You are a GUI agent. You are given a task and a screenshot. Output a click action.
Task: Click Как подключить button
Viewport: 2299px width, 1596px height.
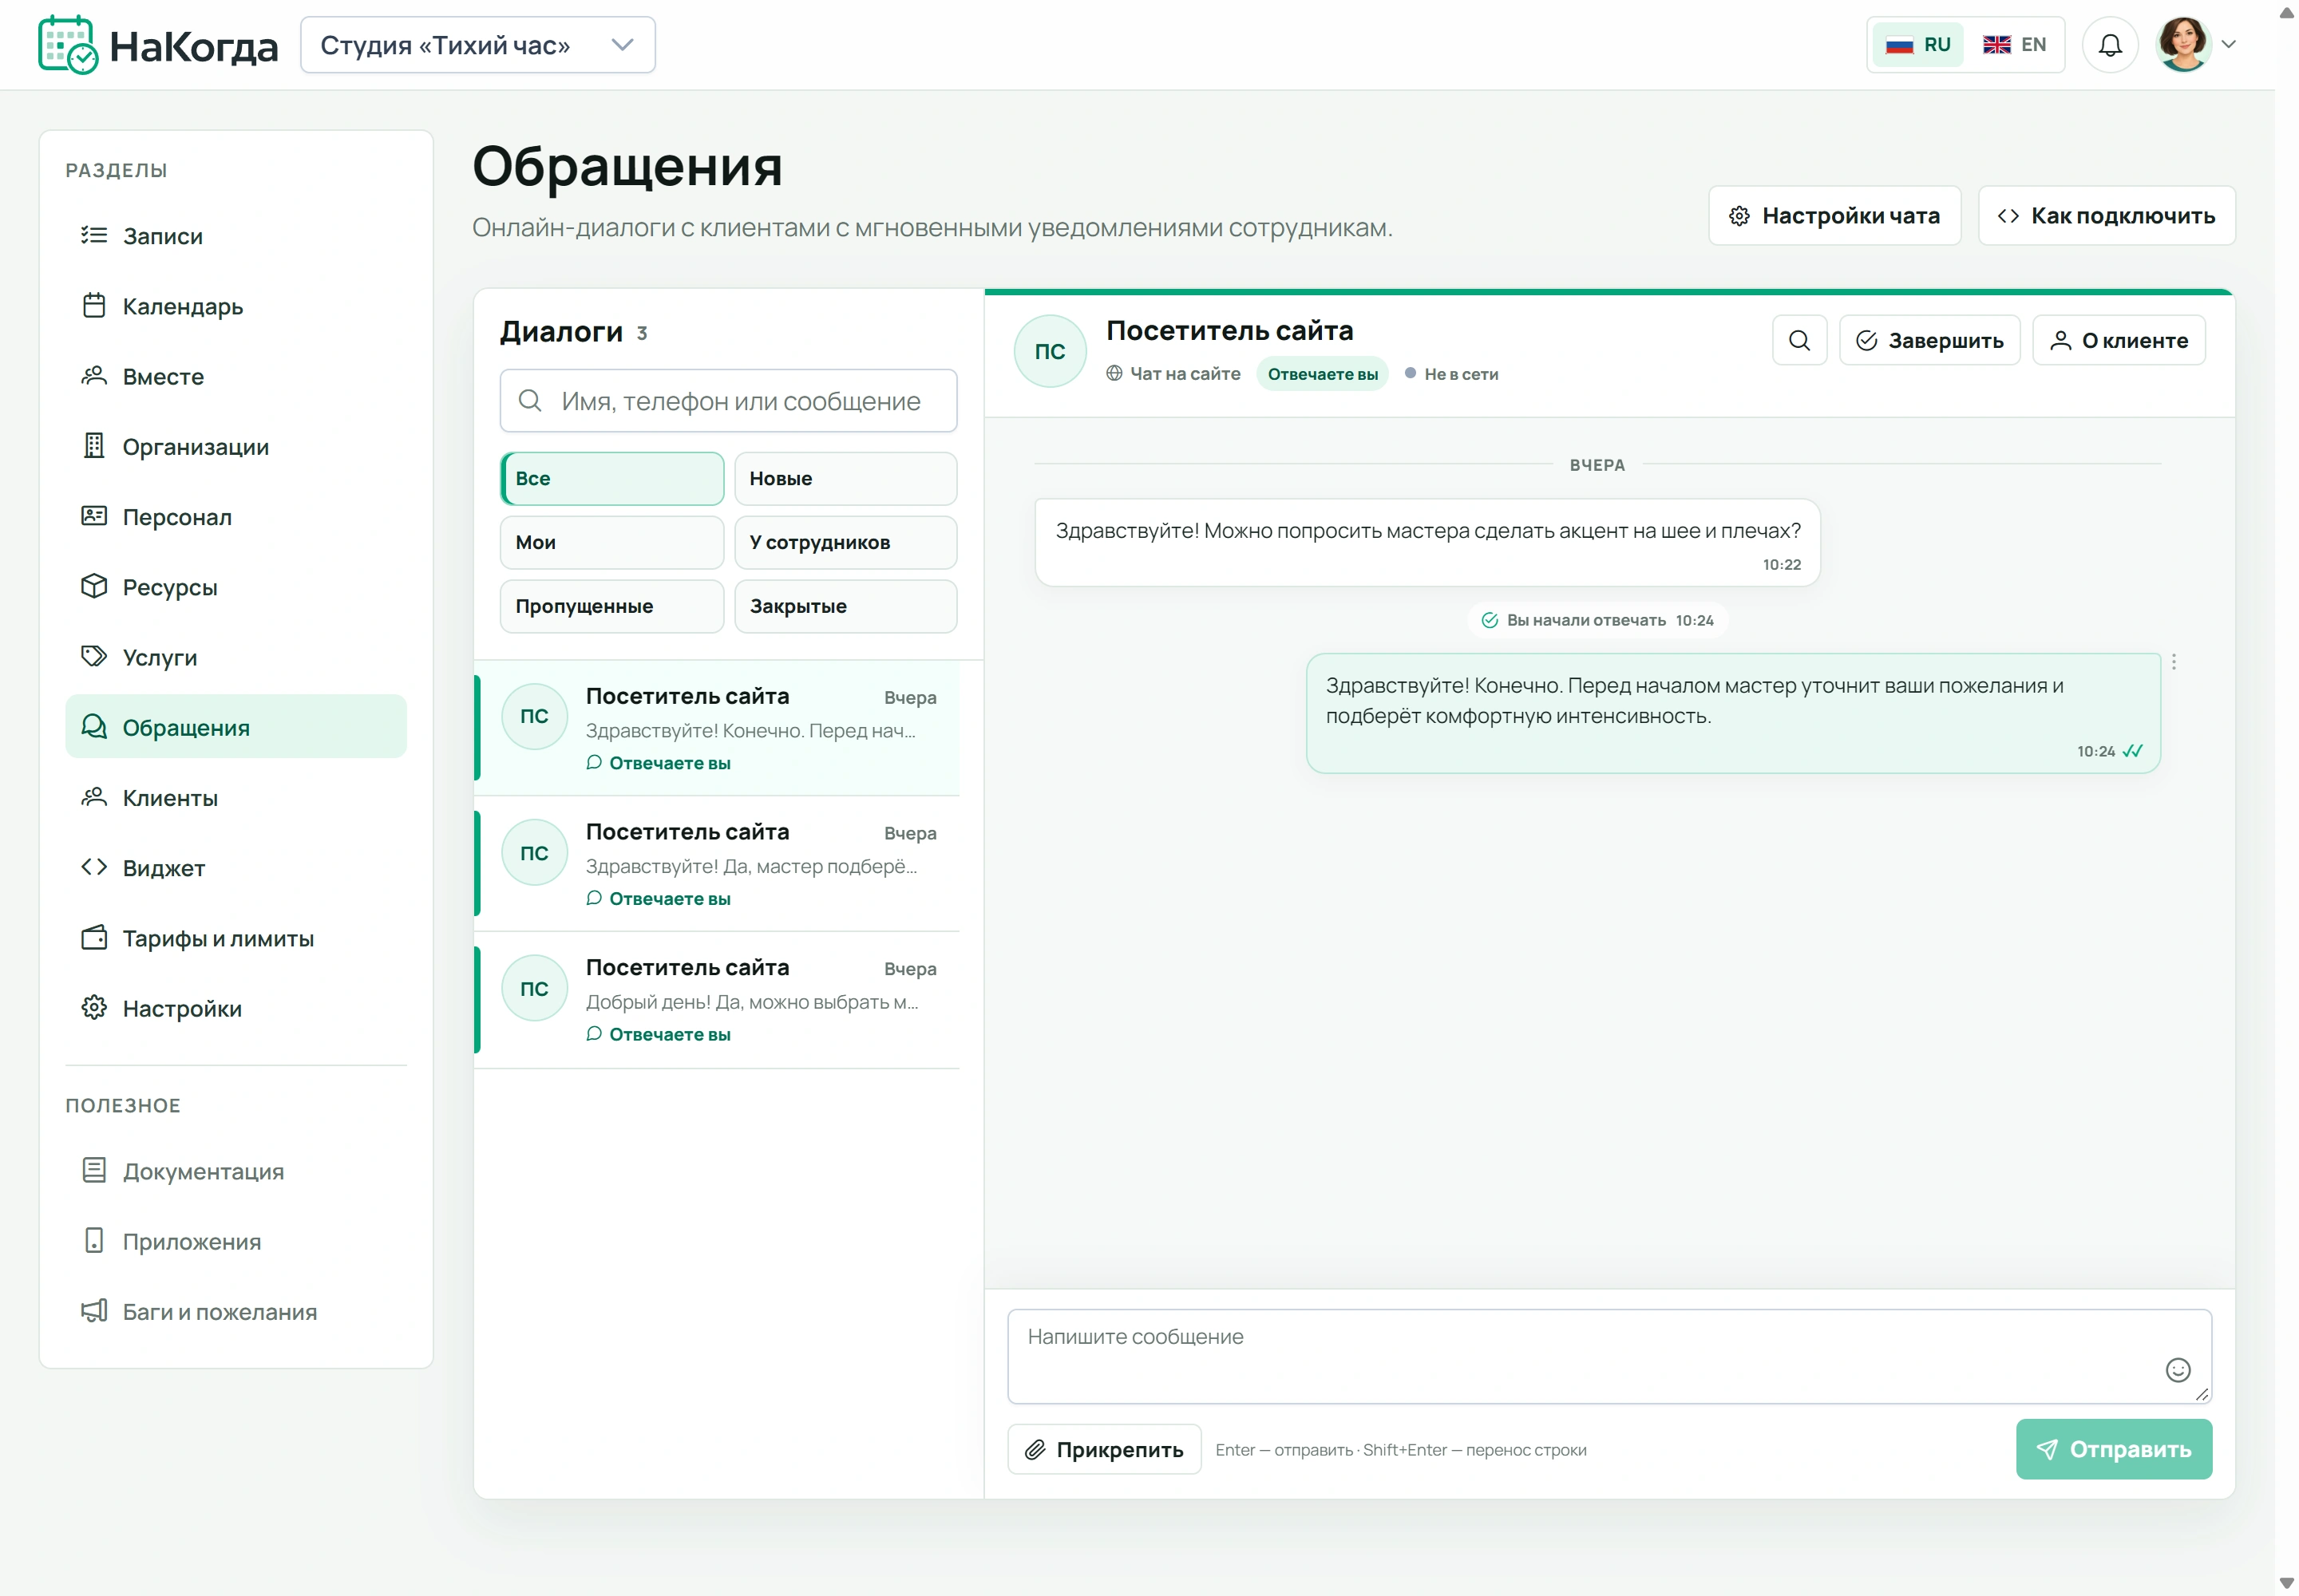(x=2106, y=216)
